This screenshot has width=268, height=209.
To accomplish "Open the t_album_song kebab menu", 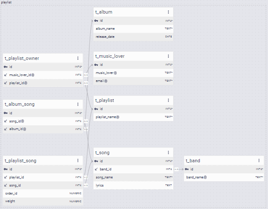I will [x=78, y=104].
